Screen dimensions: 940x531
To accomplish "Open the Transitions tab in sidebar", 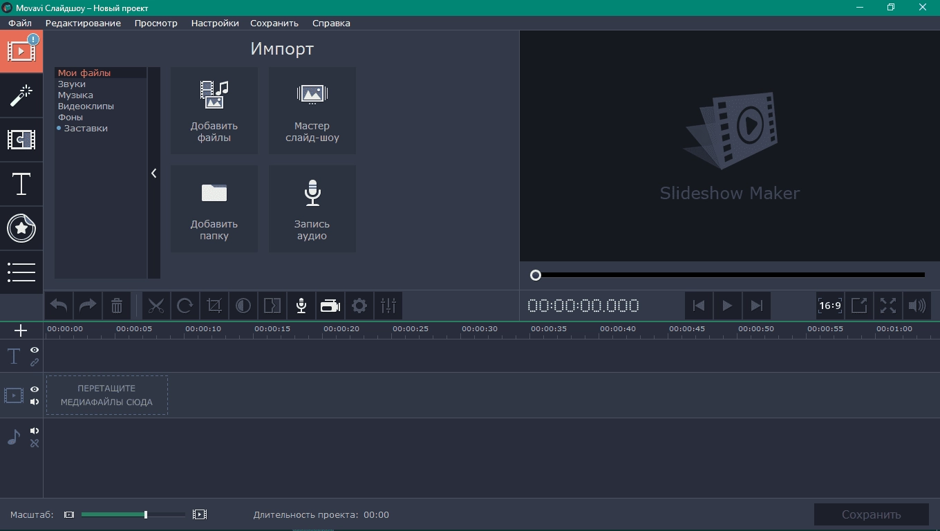I will tap(21, 140).
